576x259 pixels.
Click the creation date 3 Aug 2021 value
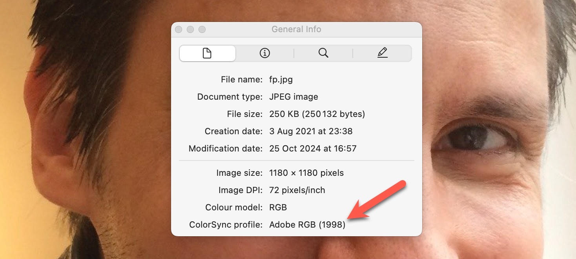tap(311, 131)
